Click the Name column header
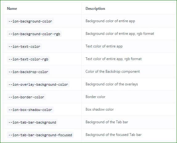 tap(12, 9)
